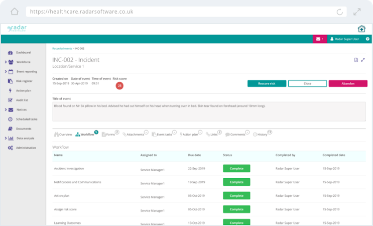373x226 pixels.
Task: Expand the Event reporting sidebar section
Action: [x=6, y=71]
